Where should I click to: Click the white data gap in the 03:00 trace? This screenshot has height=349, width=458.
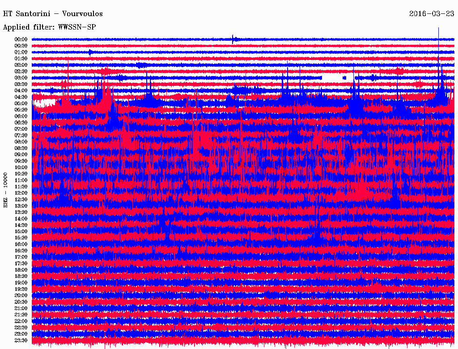[x=332, y=78]
